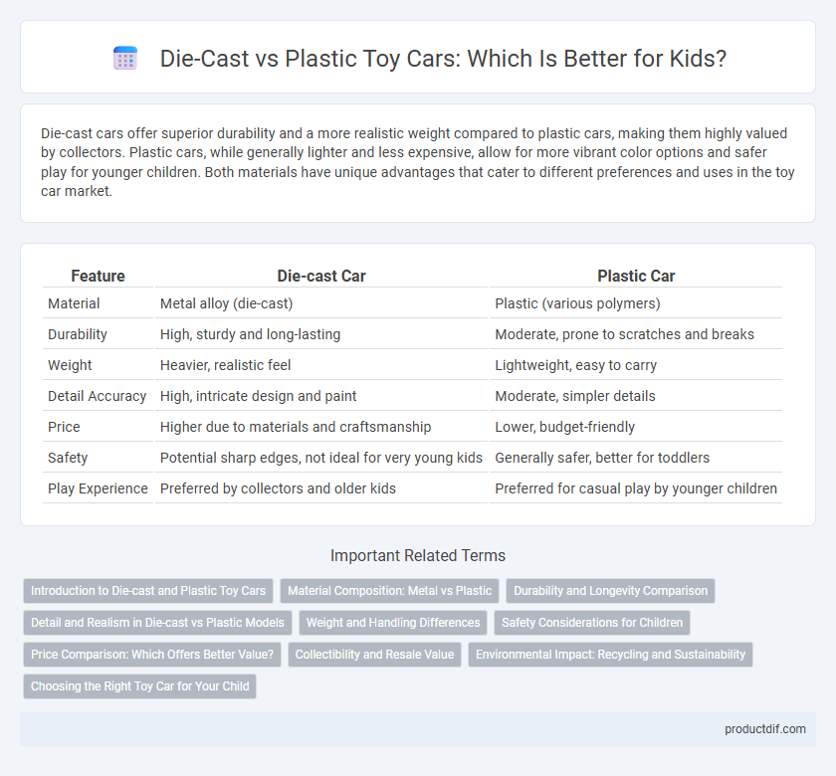Click the Important Related Terms heading
Screen dimensions: 836x776
click(x=417, y=555)
